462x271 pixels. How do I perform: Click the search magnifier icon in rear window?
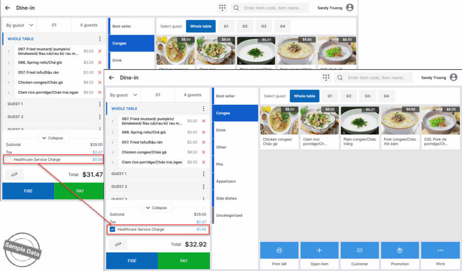coord(236,8)
